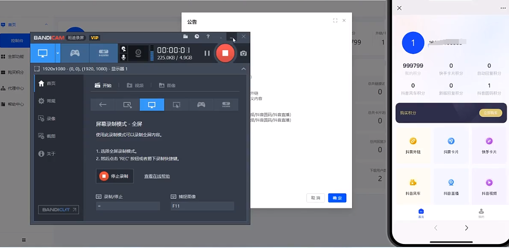Open 录像 settings in Bandicam sidebar
This screenshot has width=509, height=248.
[47, 119]
